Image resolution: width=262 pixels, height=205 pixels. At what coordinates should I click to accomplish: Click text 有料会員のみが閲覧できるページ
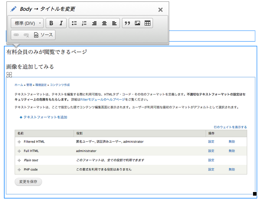pyautogui.click(x=47, y=52)
